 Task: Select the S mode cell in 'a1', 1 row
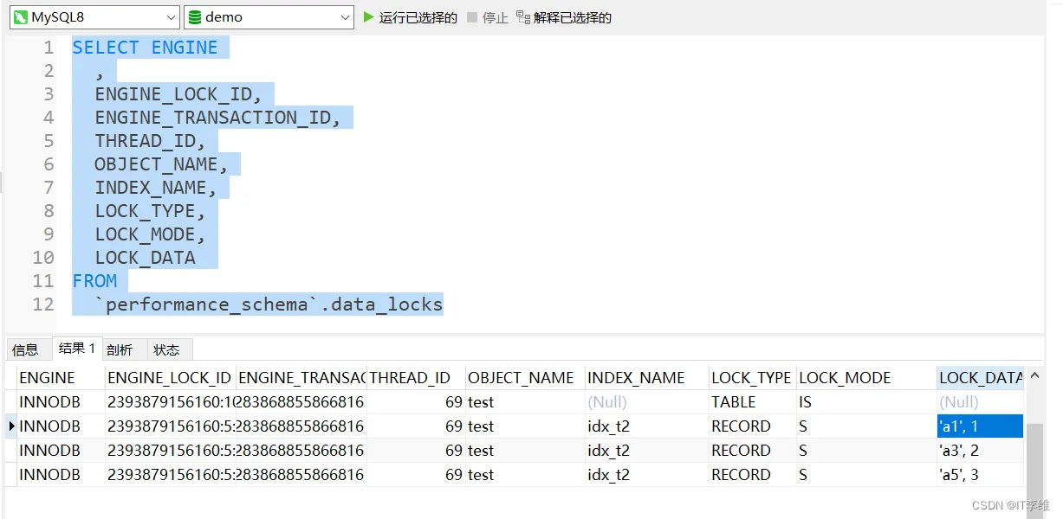tap(866, 426)
